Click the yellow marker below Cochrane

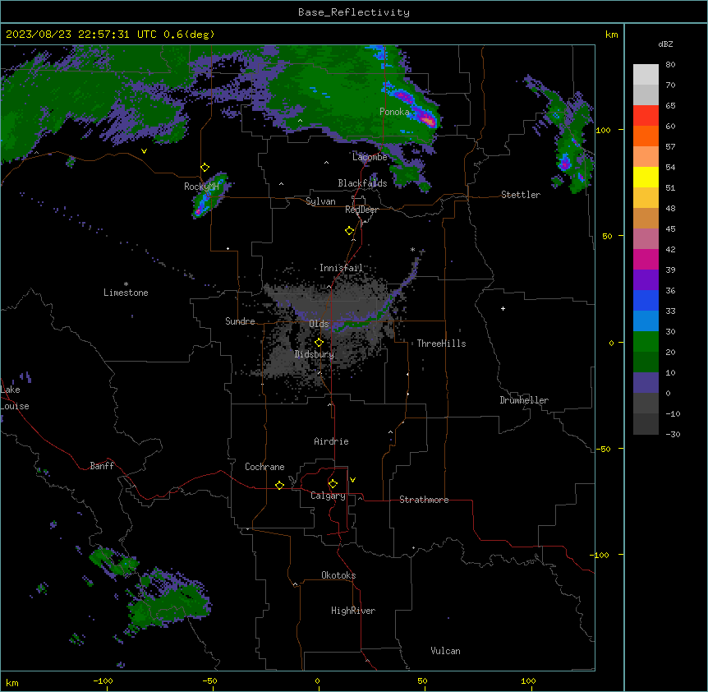[x=279, y=485]
